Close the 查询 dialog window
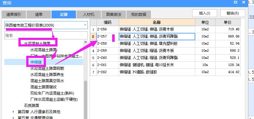 (x=244, y=2)
